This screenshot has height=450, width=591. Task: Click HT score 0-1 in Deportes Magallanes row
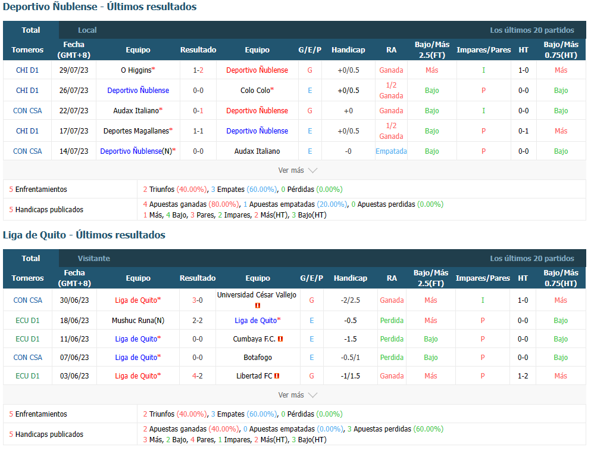point(524,131)
